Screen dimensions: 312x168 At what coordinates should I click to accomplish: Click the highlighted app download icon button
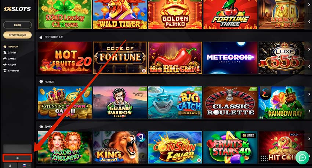point(17,158)
